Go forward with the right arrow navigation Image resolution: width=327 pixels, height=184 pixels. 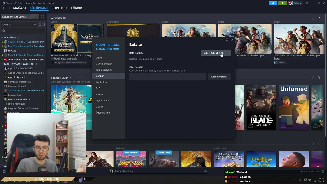point(9,8)
